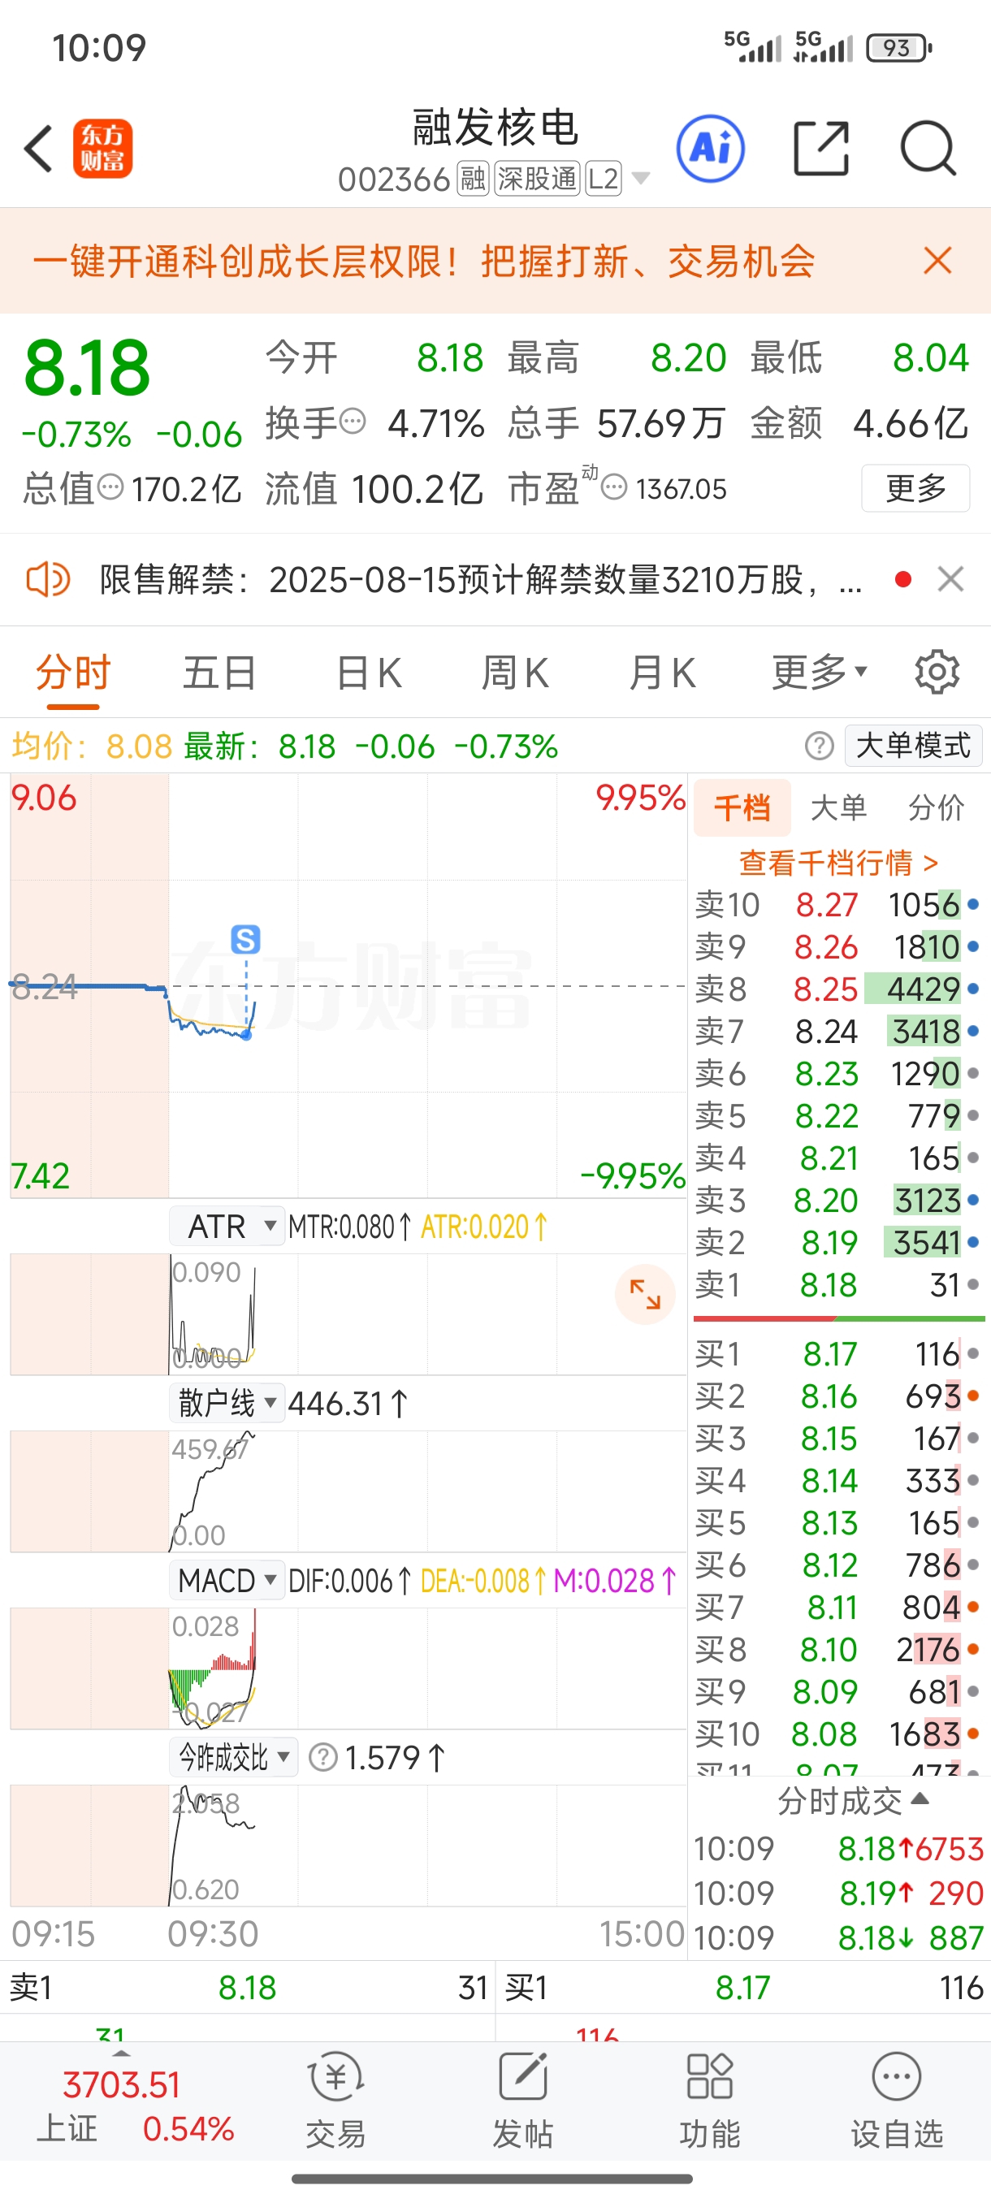This screenshot has width=991, height=2203.
Task: Close the orange promotion banner
Action: tap(938, 260)
